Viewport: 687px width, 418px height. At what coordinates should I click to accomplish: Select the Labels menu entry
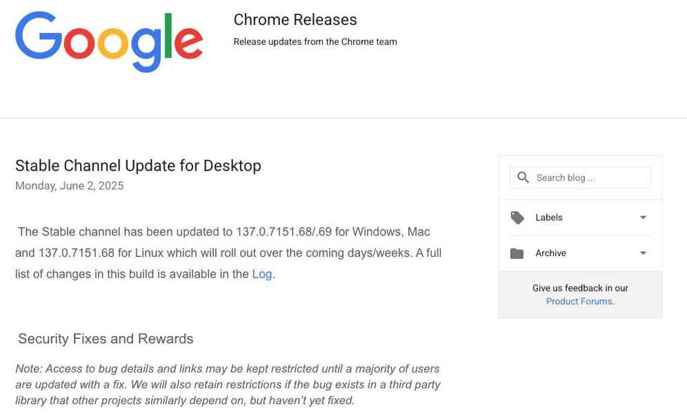point(549,218)
